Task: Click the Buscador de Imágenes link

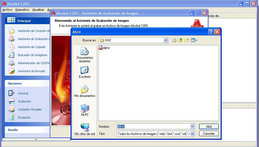Action: coord(32,55)
